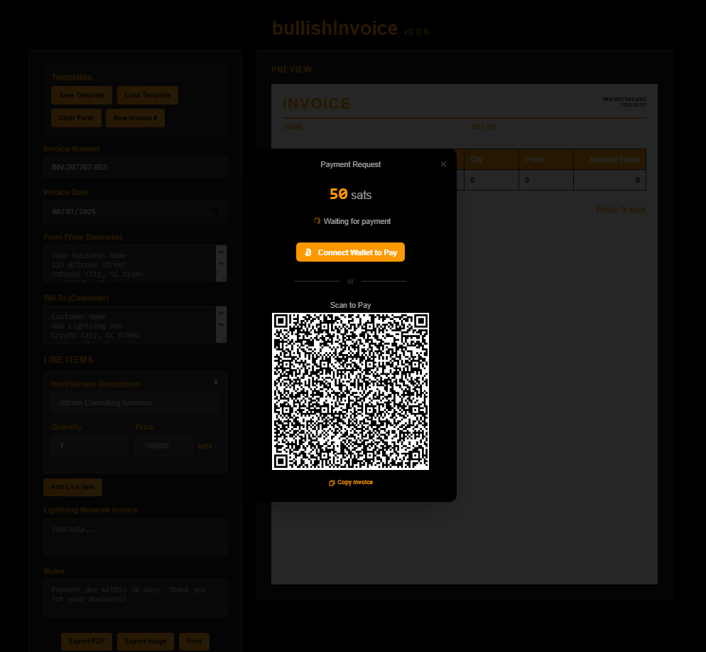The width and height of the screenshot is (706, 652).
Task: Click the Export Image button
Action: [146, 641]
